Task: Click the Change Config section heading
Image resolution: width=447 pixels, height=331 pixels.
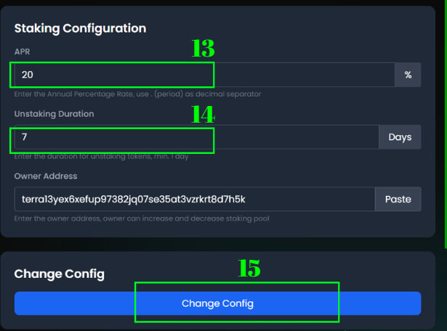Action: tap(60, 274)
